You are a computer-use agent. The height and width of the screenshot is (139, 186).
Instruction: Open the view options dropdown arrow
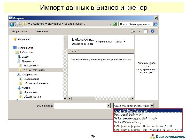click(139, 31)
